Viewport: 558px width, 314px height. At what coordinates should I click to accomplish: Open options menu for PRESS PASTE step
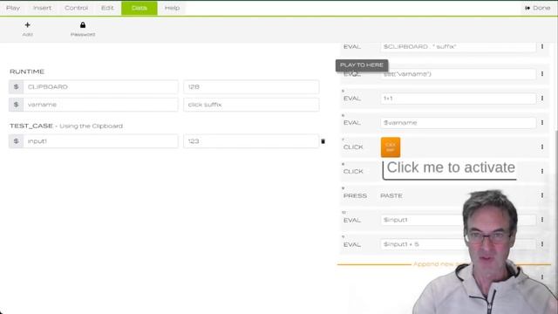(542, 195)
